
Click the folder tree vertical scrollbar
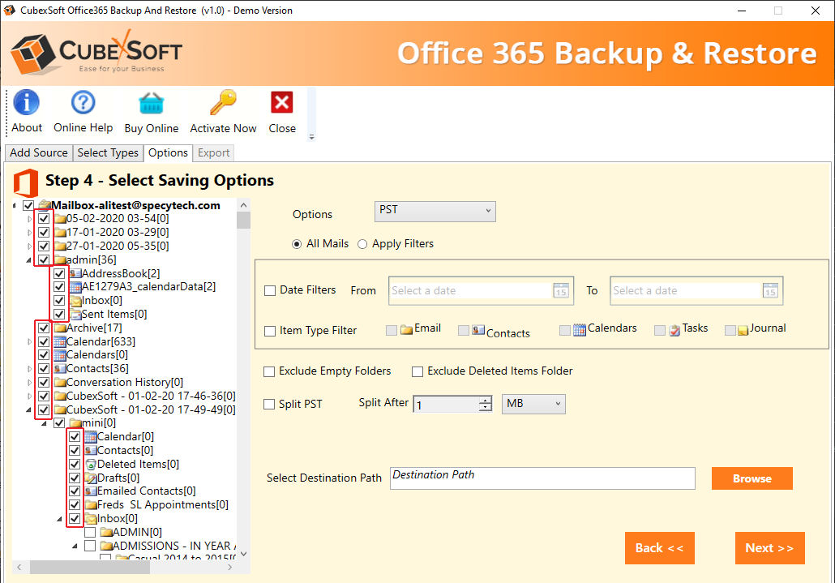pos(244,365)
